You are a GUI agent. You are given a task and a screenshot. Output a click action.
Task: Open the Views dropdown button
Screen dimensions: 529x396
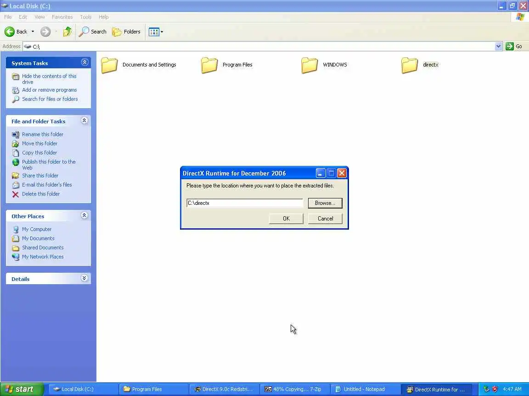click(156, 32)
